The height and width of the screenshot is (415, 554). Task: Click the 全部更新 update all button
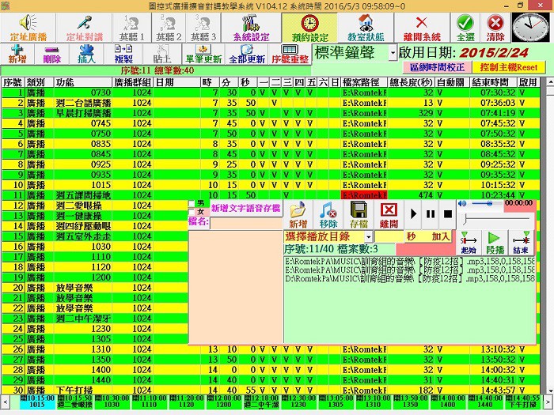(x=247, y=54)
